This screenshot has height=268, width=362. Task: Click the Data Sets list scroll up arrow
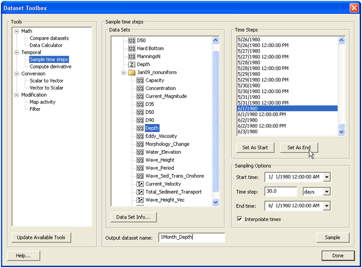tap(215, 40)
